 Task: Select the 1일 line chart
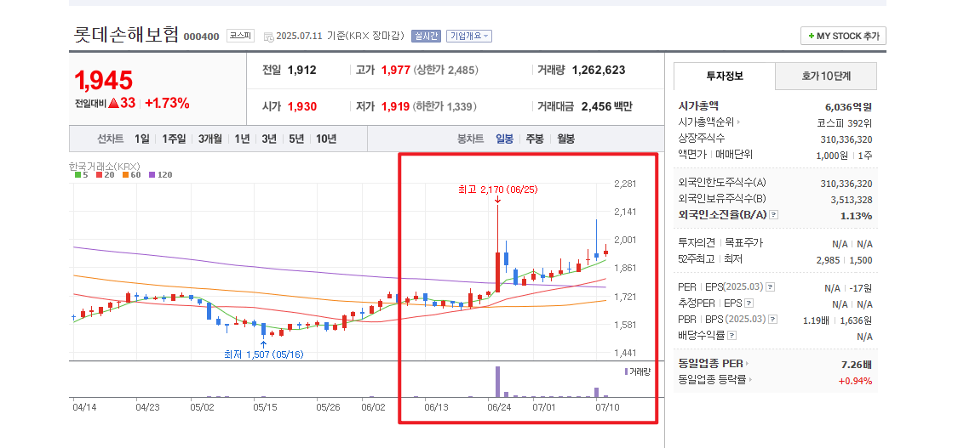pos(141,139)
